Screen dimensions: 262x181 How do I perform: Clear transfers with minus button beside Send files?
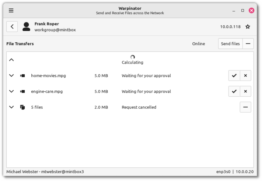[x=248, y=44]
